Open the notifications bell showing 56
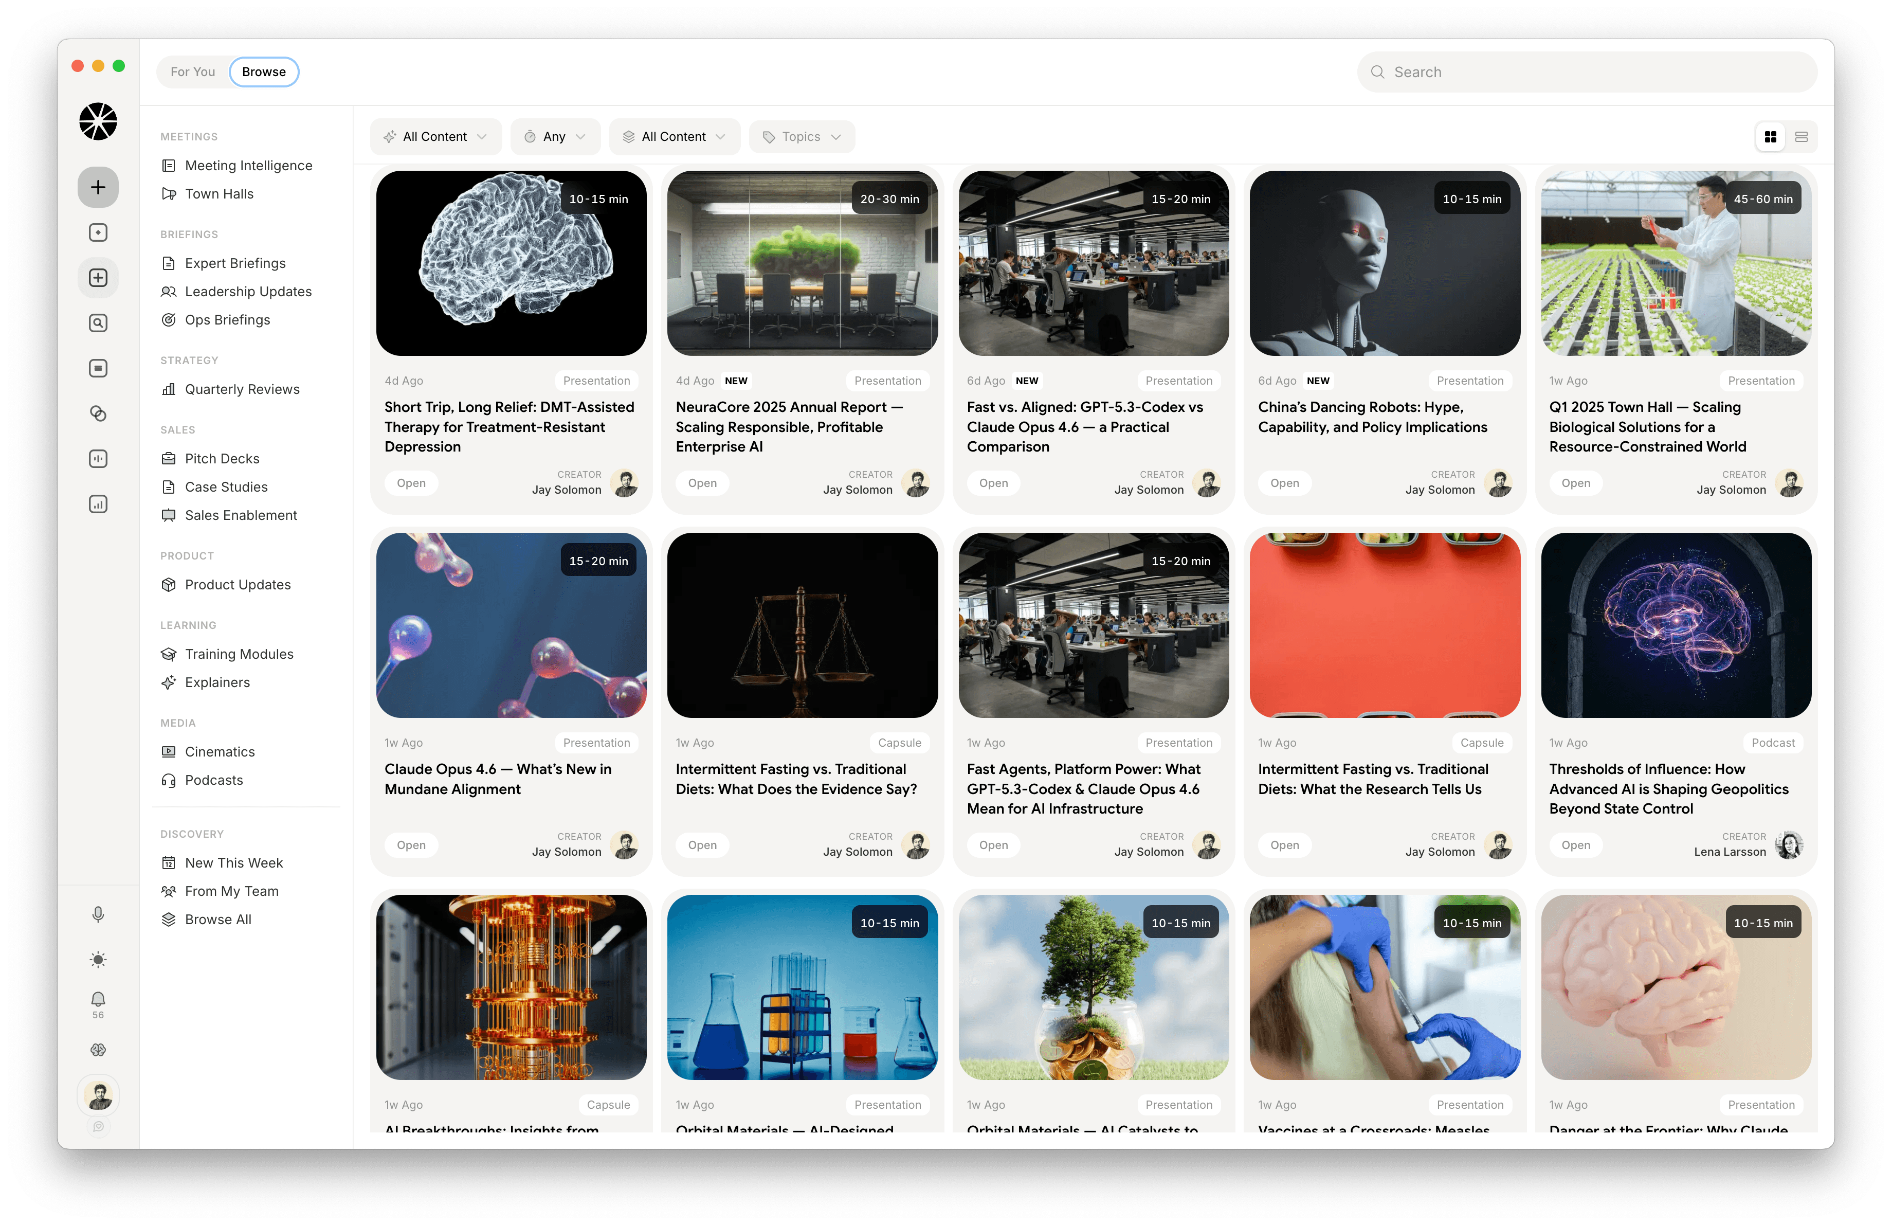The image size is (1892, 1225). coord(98,999)
